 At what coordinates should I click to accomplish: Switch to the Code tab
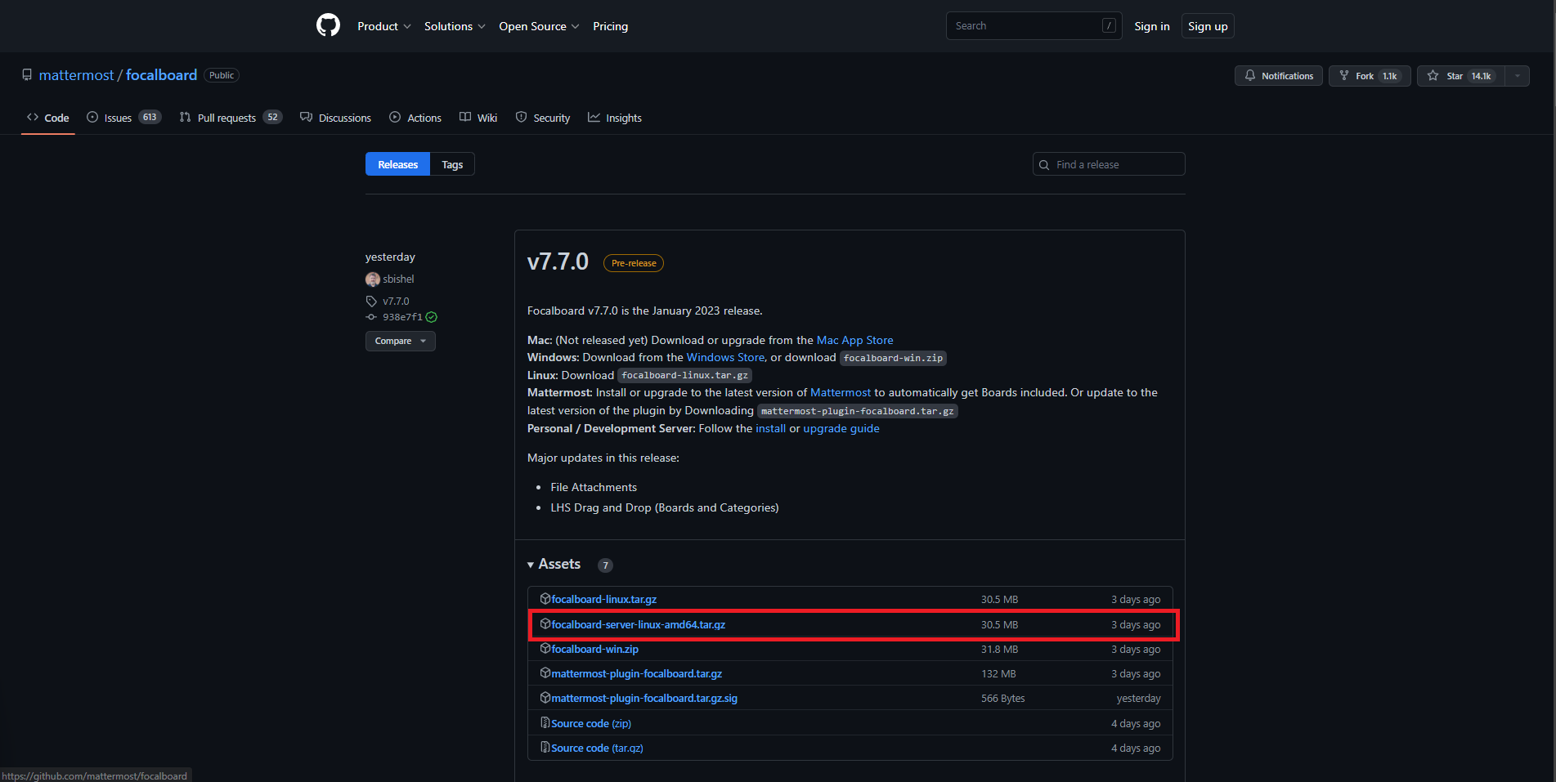(x=47, y=118)
